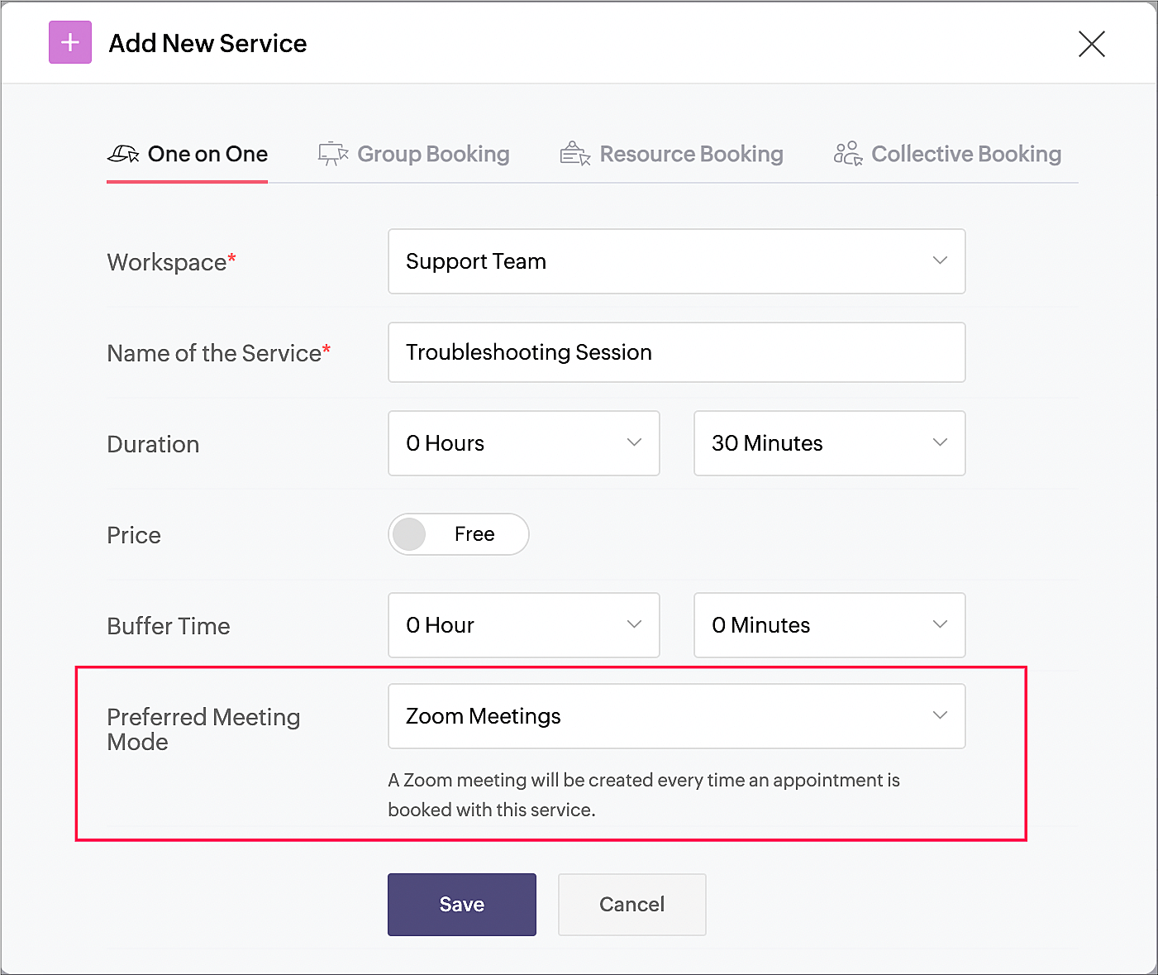Open the Workspace dropdown showing Support Team
1158x975 pixels.
tap(676, 261)
